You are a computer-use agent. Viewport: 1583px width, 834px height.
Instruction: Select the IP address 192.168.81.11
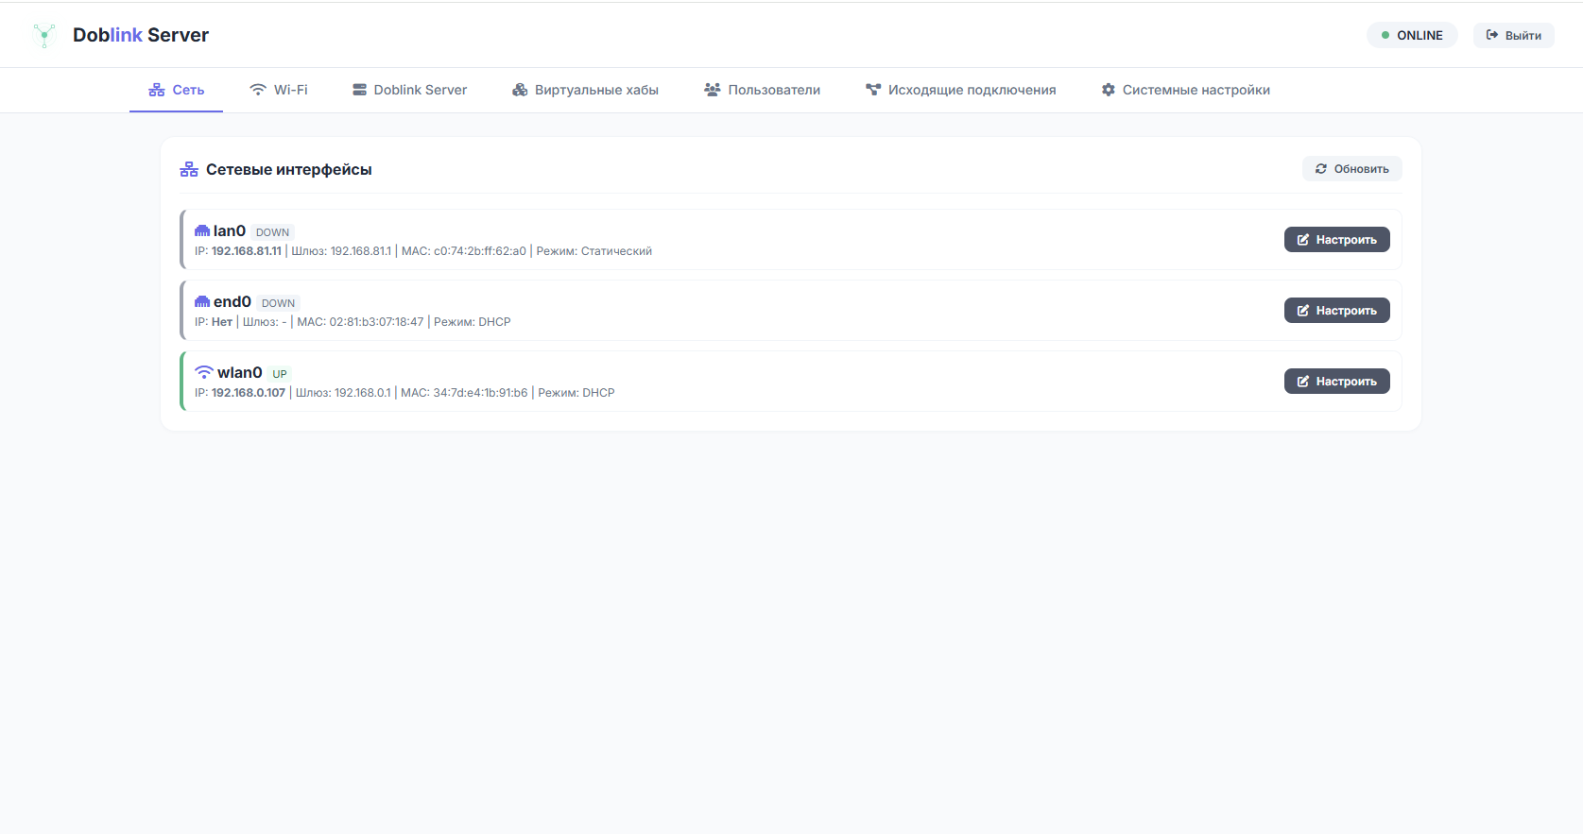247,251
